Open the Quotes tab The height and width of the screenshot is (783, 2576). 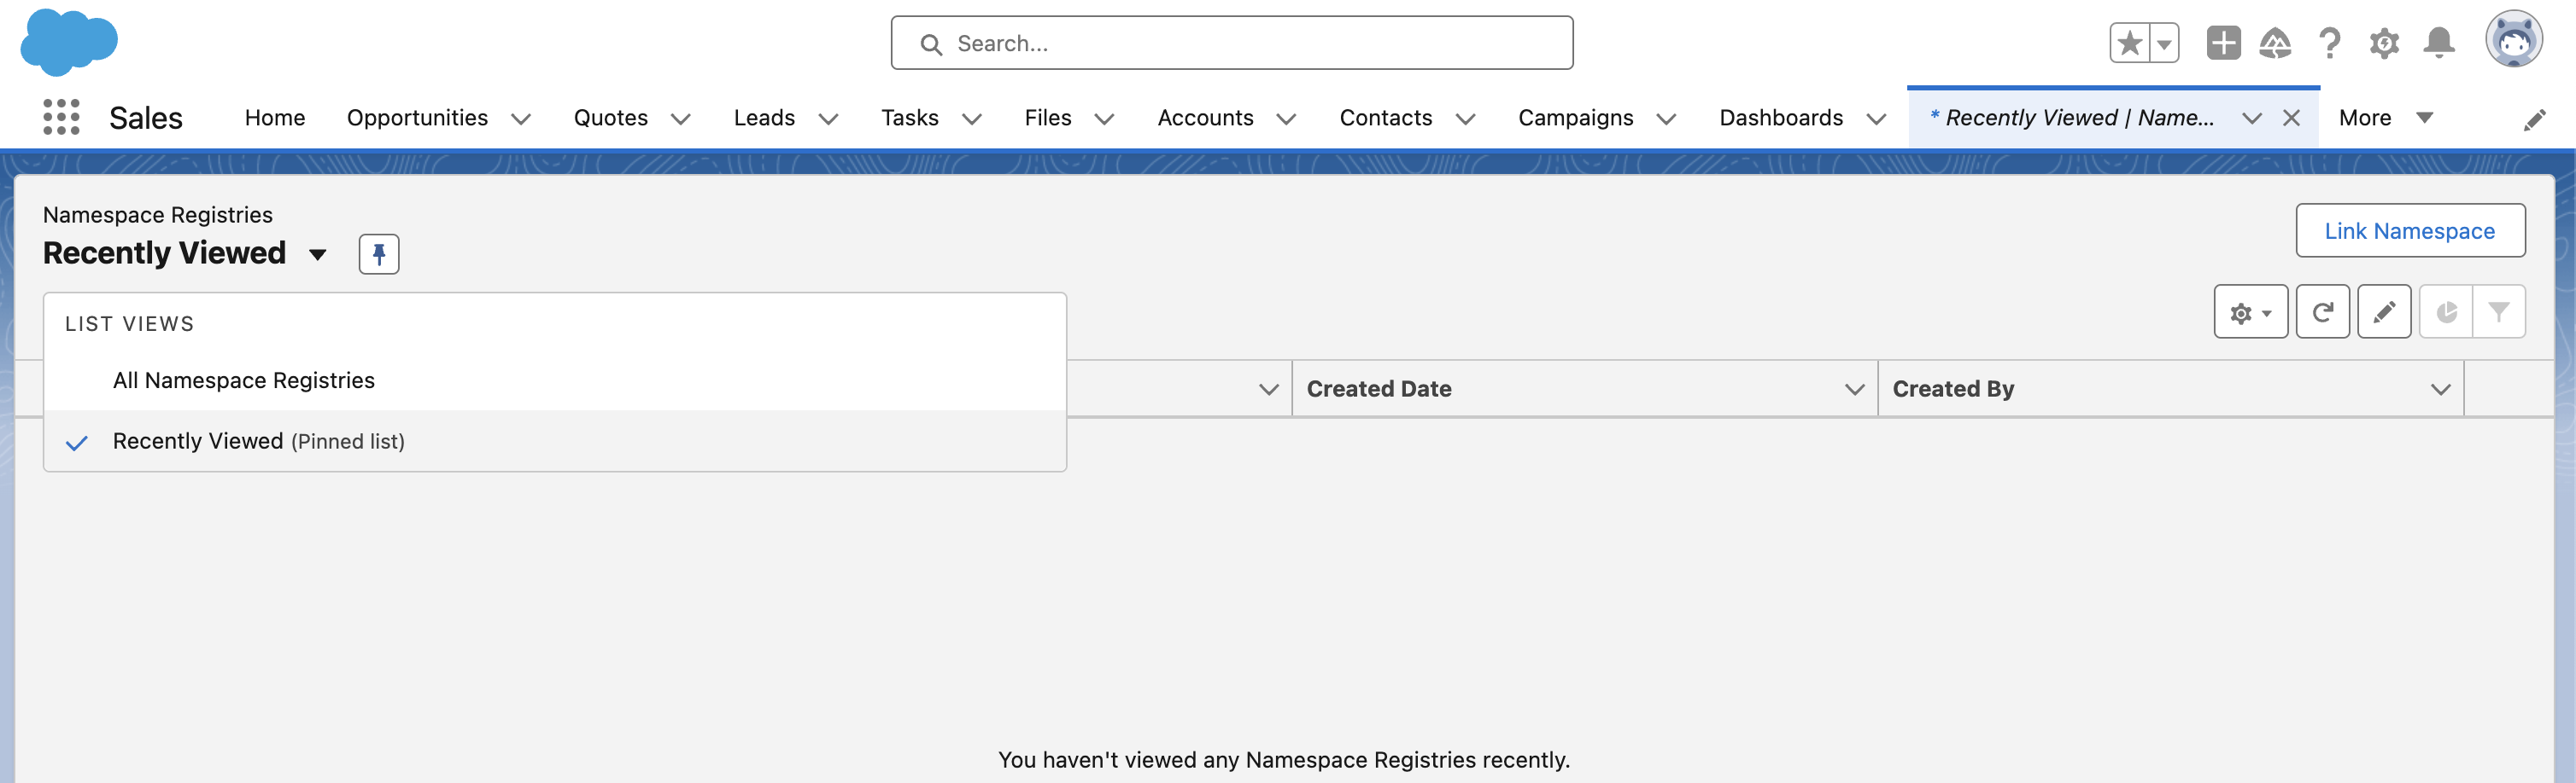pos(610,118)
